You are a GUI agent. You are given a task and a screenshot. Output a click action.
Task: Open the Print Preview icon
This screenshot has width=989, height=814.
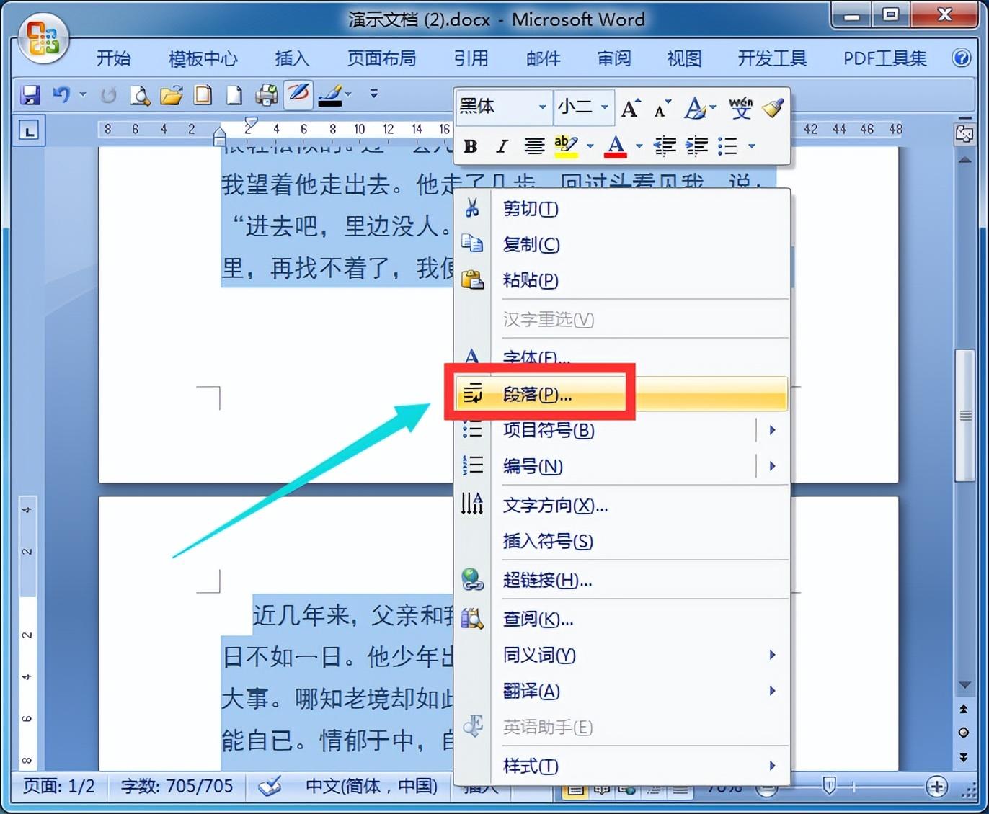pyautogui.click(x=140, y=94)
